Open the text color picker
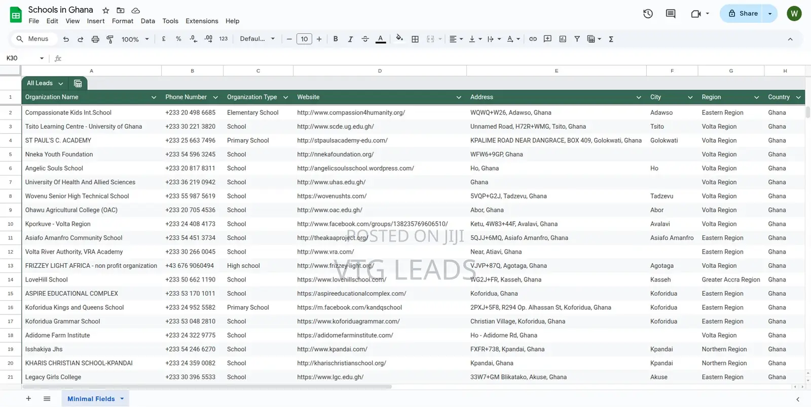Image resolution: width=811 pixels, height=407 pixels. [380, 39]
